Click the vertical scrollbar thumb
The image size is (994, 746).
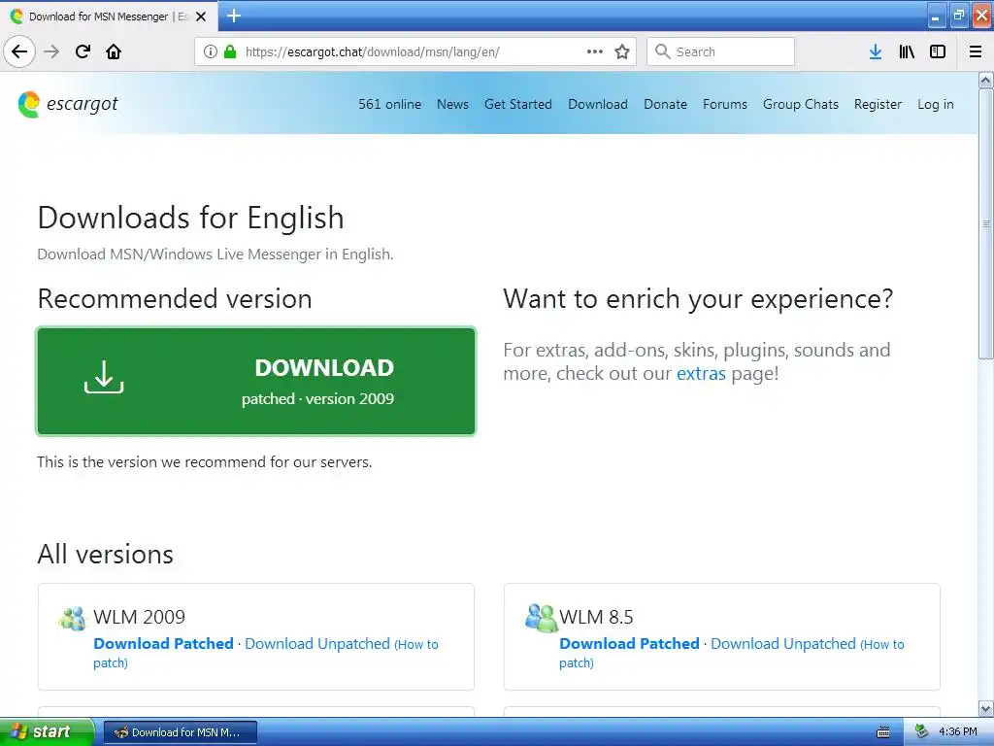986,224
